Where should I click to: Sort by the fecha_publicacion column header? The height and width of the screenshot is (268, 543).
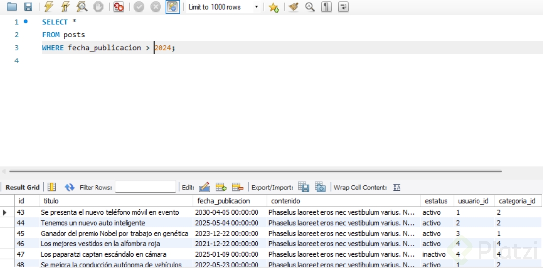[x=230, y=201]
